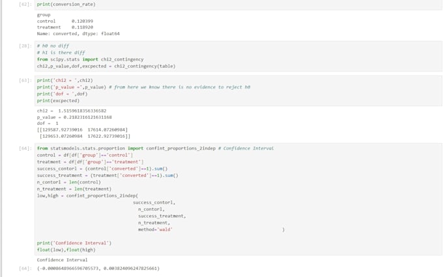Viewport: 443px width, 277px height.
Task: Click the '# h0 no diff' comment line
Action: (x=53, y=46)
